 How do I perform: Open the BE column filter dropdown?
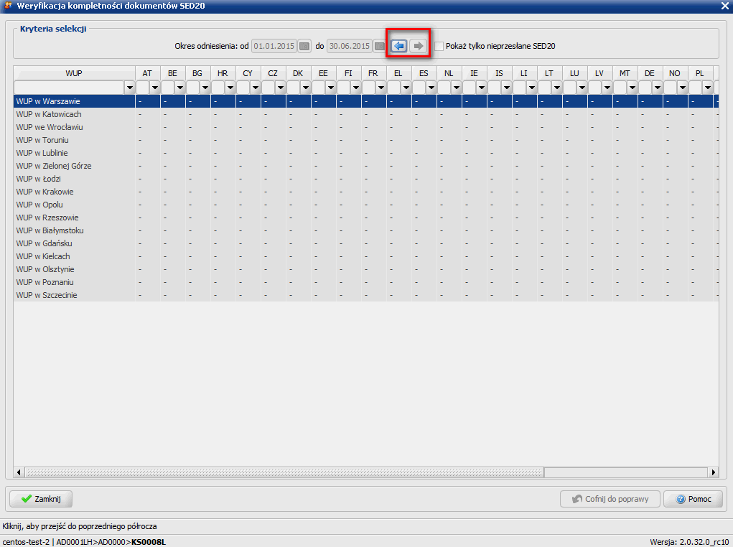180,88
